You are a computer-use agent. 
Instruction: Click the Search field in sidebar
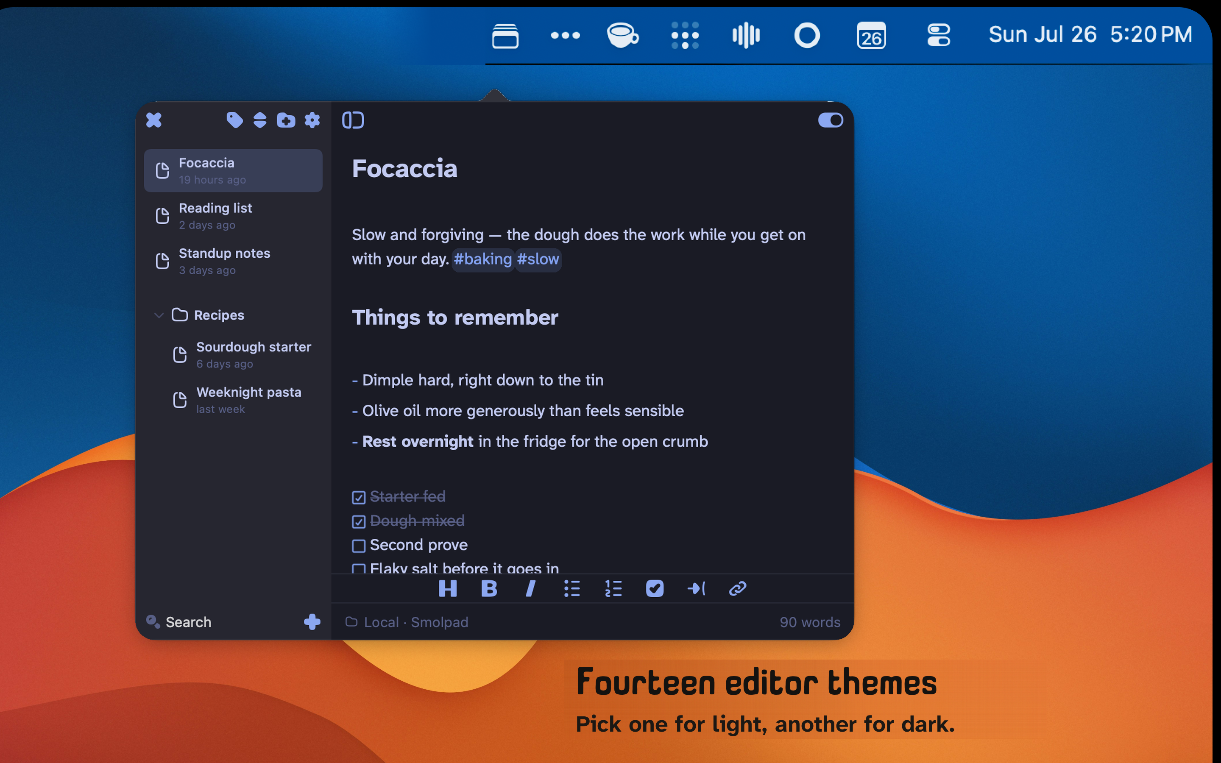pos(188,622)
